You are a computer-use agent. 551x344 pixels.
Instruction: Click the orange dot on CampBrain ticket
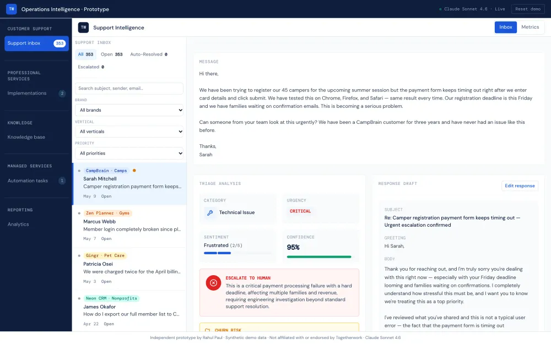[134, 171]
